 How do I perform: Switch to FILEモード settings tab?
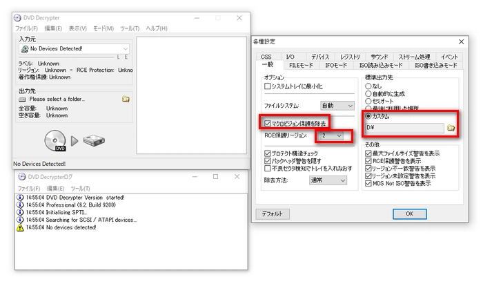(301, 66)
